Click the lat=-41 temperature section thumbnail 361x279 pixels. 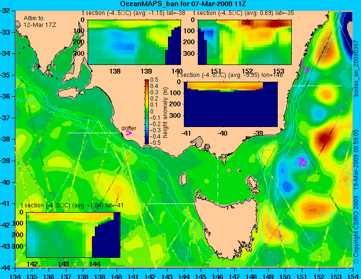pos(73,235)
